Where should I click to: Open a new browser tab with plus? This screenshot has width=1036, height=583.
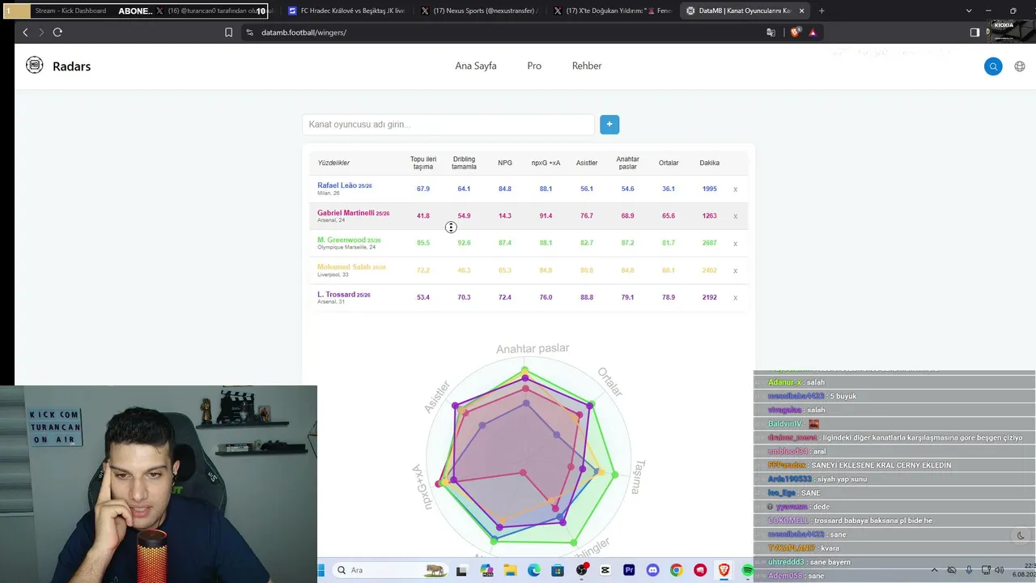[822, 11]
